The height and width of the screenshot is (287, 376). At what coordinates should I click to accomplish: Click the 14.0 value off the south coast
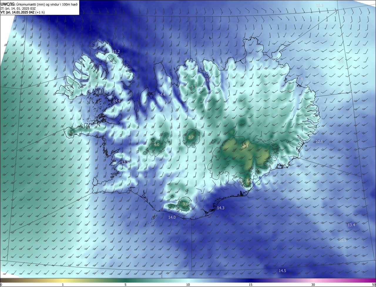tap(172, 217)
